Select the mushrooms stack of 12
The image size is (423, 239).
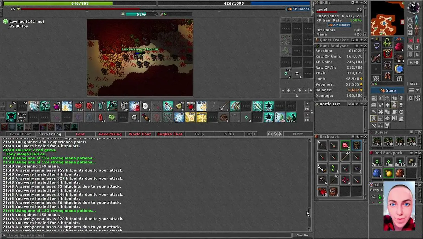412,162
